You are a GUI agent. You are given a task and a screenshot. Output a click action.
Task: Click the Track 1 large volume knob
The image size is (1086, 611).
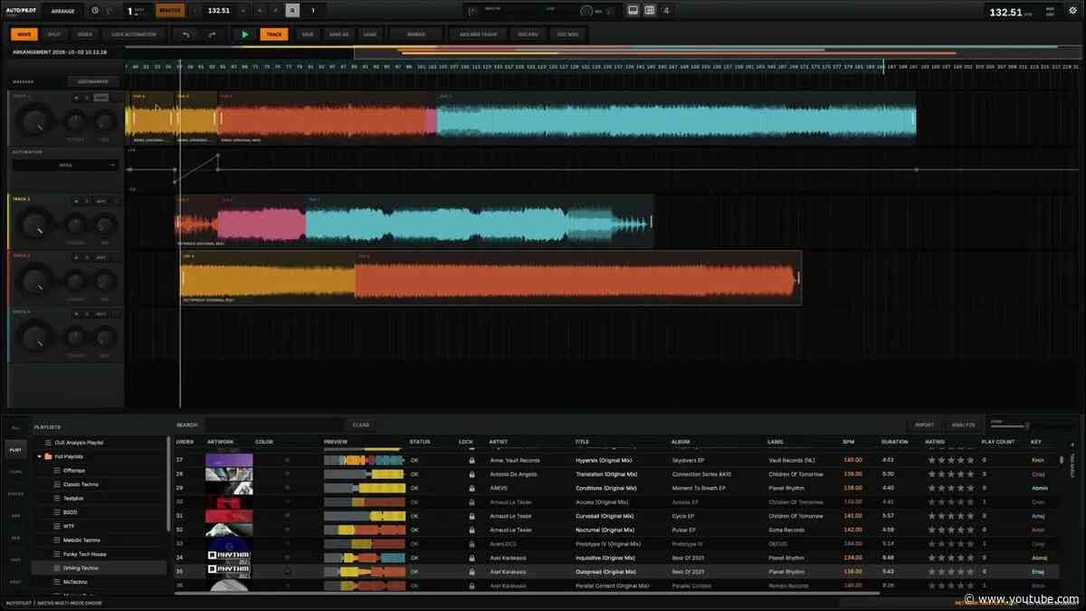[35, 121]
